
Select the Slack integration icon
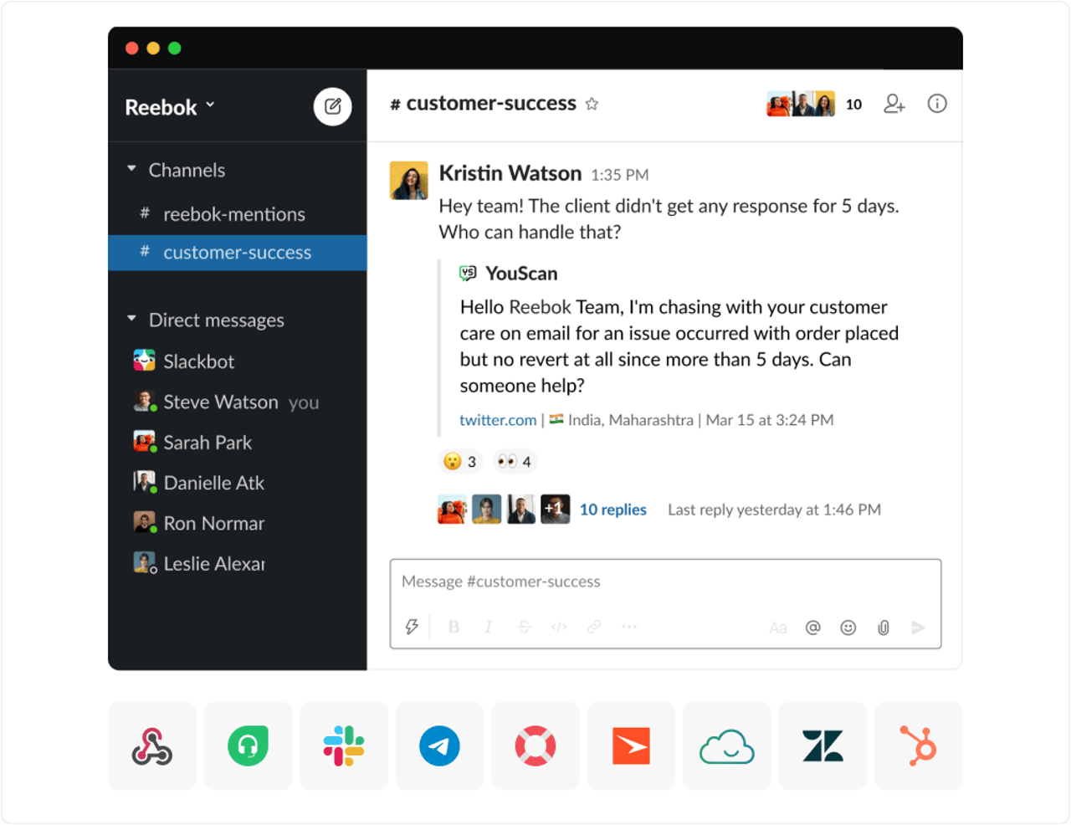(x=344, y=745)
